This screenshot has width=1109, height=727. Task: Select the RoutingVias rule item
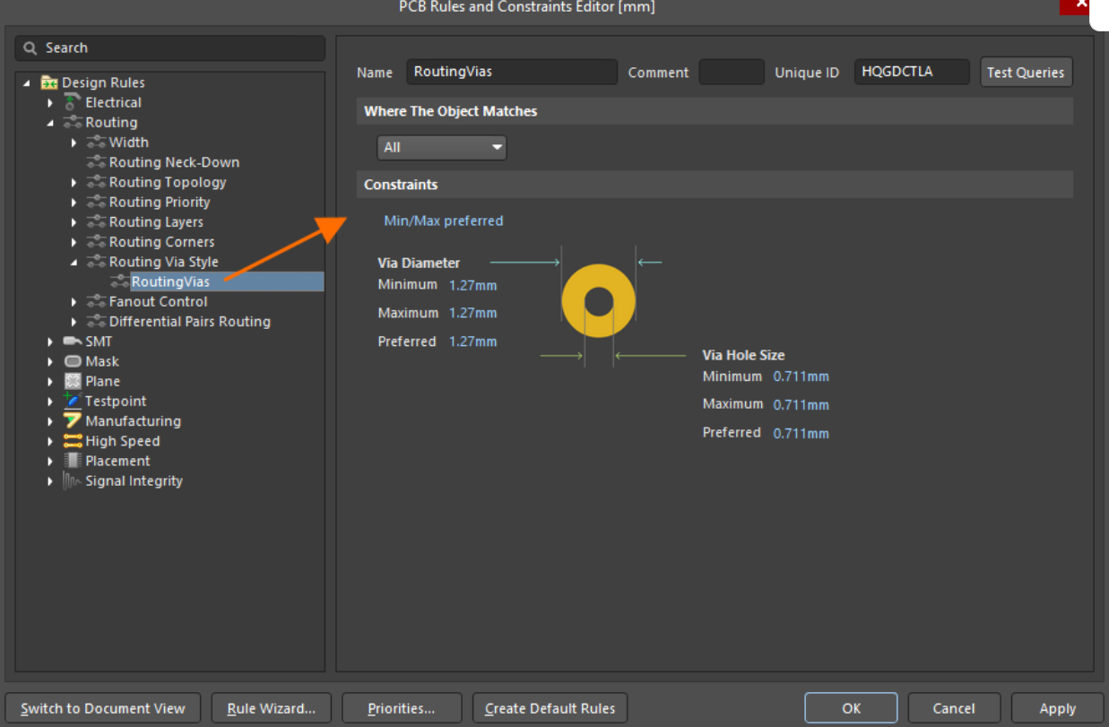(170, 282)
